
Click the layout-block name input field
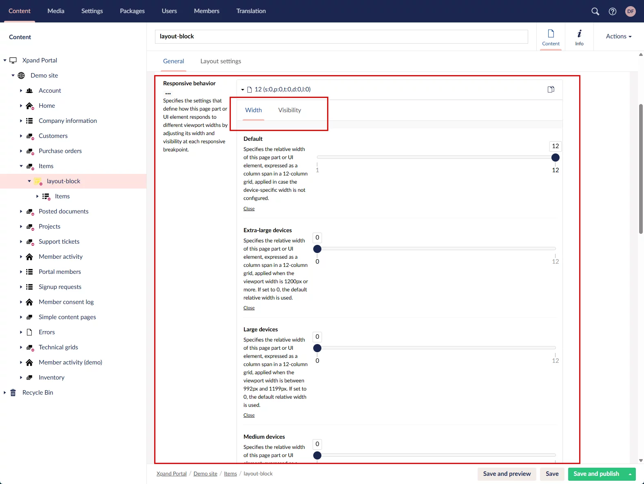tap(341, 36)
